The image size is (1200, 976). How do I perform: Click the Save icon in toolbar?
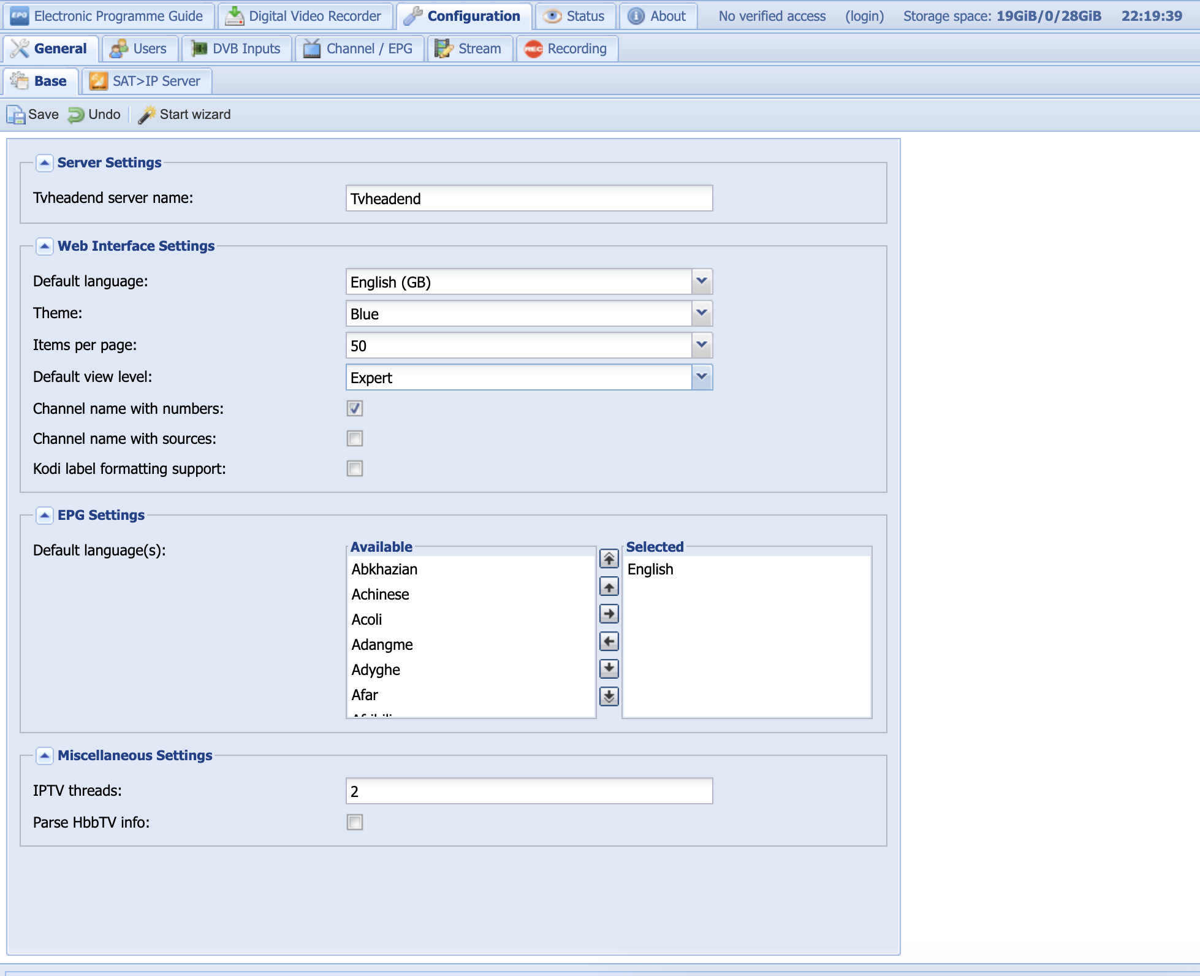tap(16, 115)
